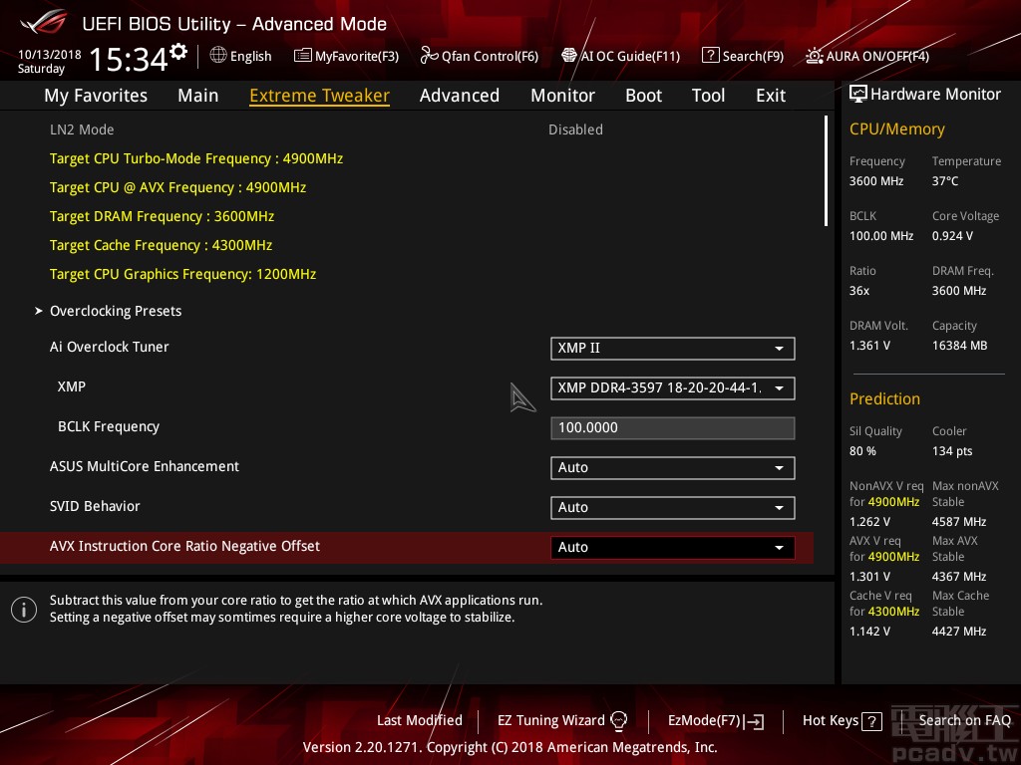
Task: Open the Hardware Monitor panel icon
Action: click(858, 93)
